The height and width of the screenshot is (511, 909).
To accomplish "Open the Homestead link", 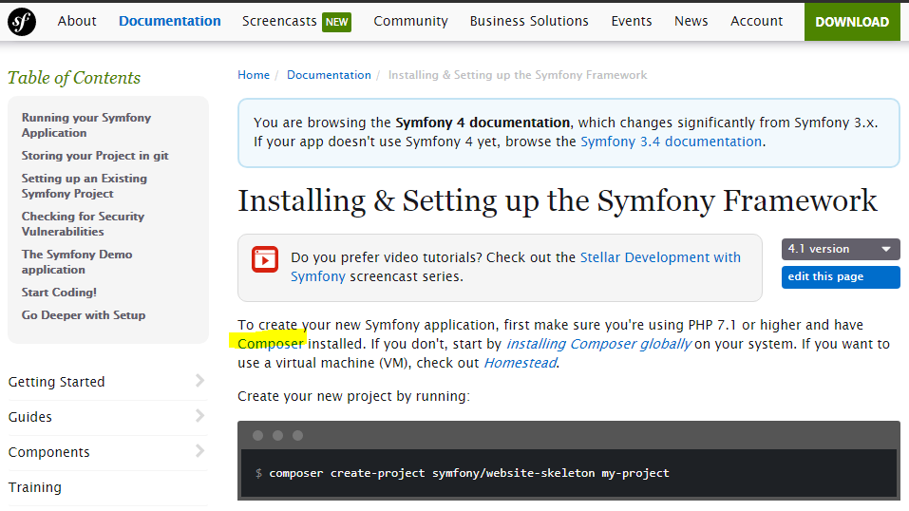I will (x=520, y=363).
